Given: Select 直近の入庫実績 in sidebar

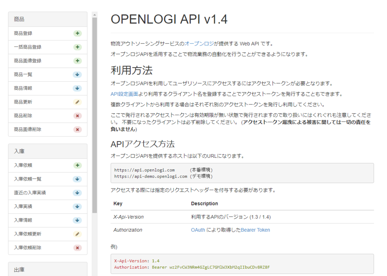Looking at the screenshot, I should [x=48, y=193].
